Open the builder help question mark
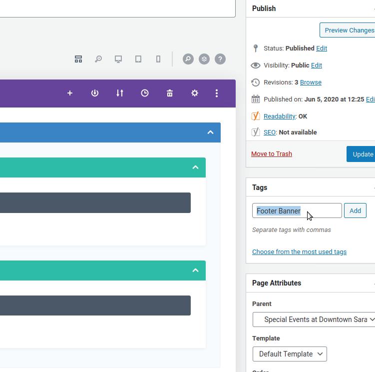 220,59
